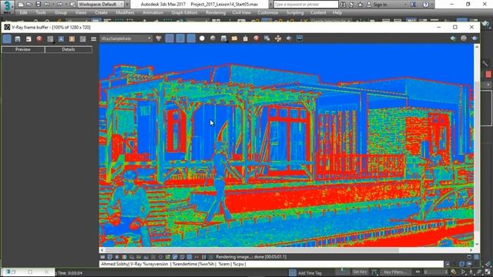Image resolution: width=493 pixels, height=277 pixels.
Task: Toggle alpha channel white circle button
Action: [202, 38]
